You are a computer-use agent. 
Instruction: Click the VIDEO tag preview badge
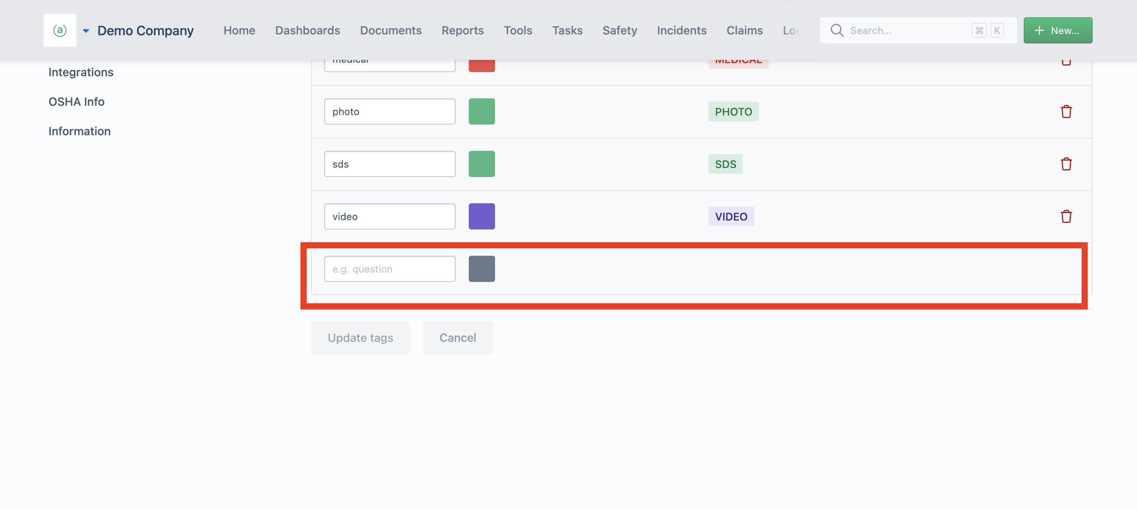point(731,216)
